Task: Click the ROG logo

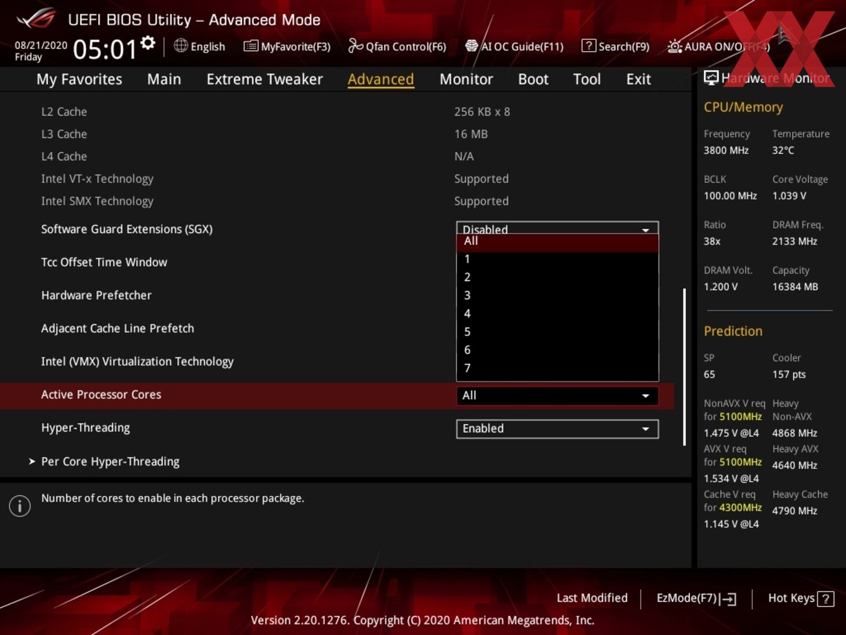Action: point(36,19)
